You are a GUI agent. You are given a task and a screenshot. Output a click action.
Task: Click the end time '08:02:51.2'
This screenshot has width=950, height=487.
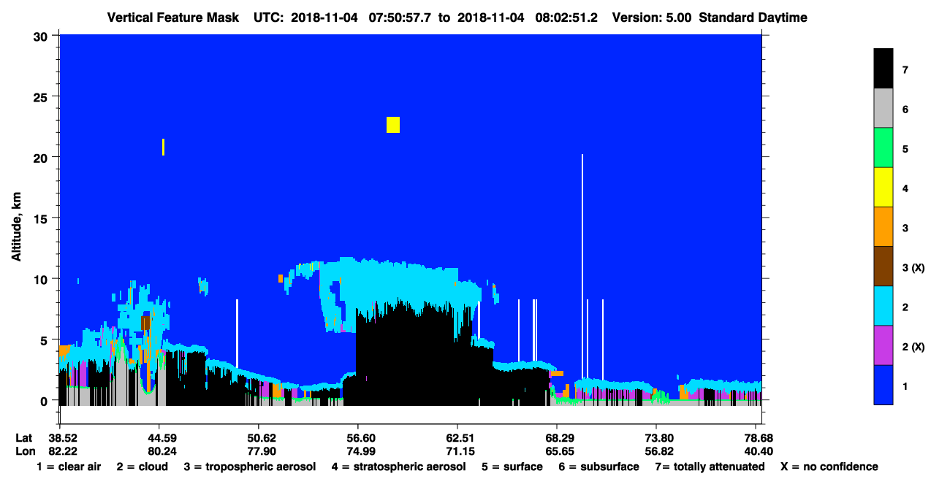click(566, 18)
